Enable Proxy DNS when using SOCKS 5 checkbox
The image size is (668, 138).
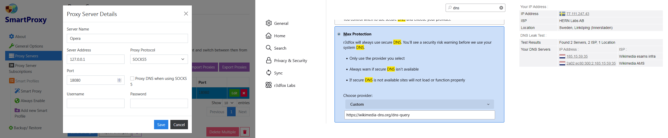point(132,79)
